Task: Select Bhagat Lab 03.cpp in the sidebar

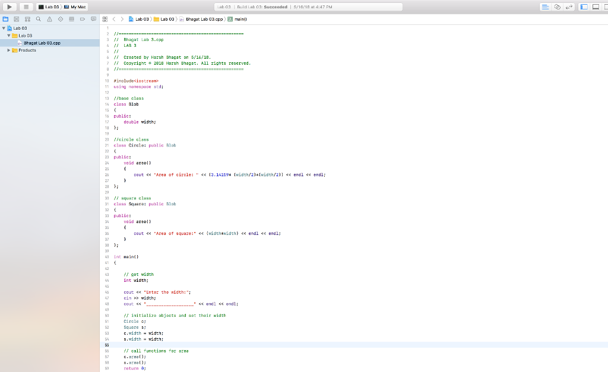Action: [x=40, y=42]
